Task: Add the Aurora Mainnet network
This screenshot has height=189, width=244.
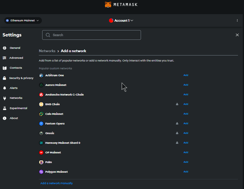Action: pyautogui.click(x=186, y=85)
